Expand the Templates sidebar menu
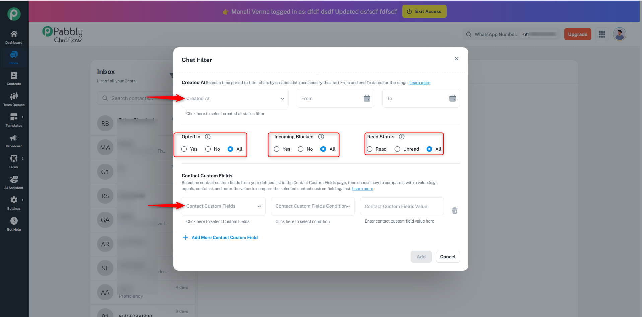Viewport: 642px width, 317px height. (x=22, y=117)
